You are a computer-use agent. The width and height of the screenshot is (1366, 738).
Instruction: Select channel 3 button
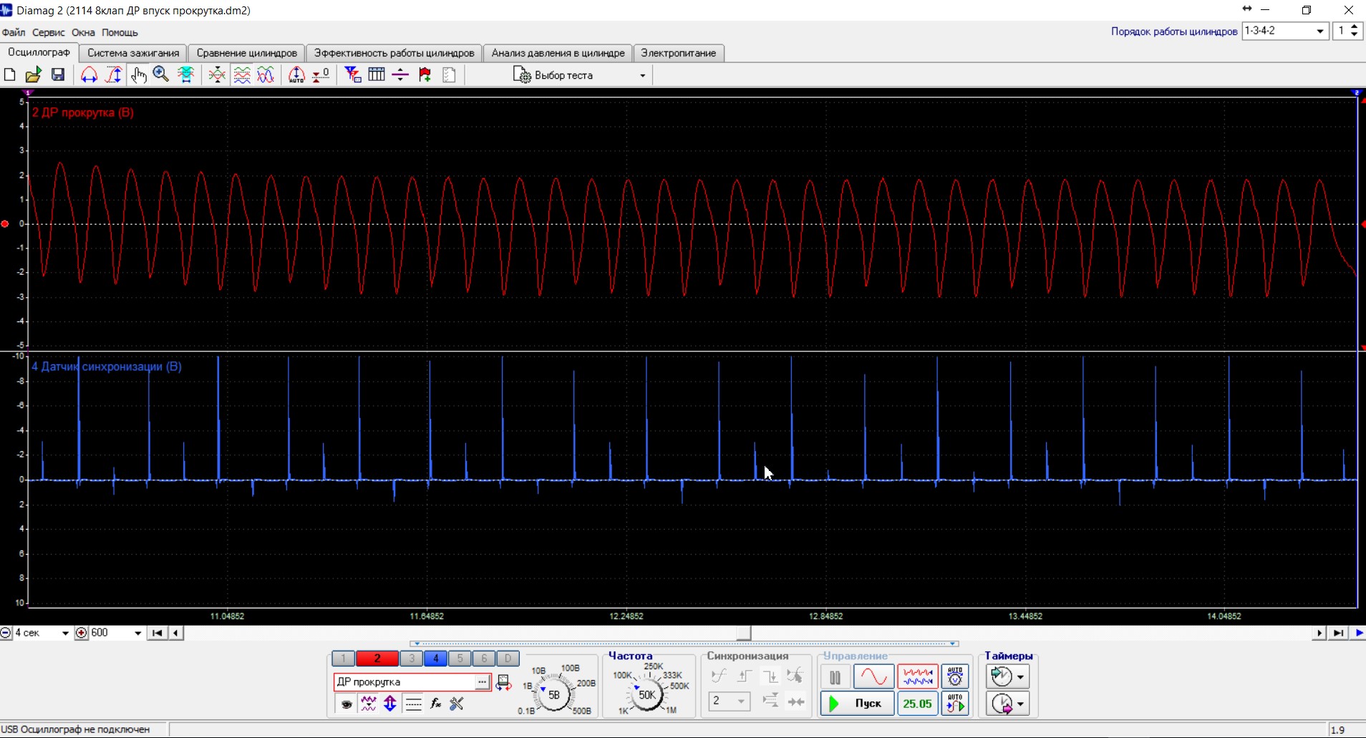[412, 659]
